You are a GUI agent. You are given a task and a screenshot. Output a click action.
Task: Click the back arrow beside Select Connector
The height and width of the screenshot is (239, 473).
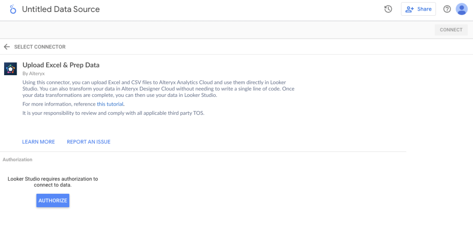point(6,47)
